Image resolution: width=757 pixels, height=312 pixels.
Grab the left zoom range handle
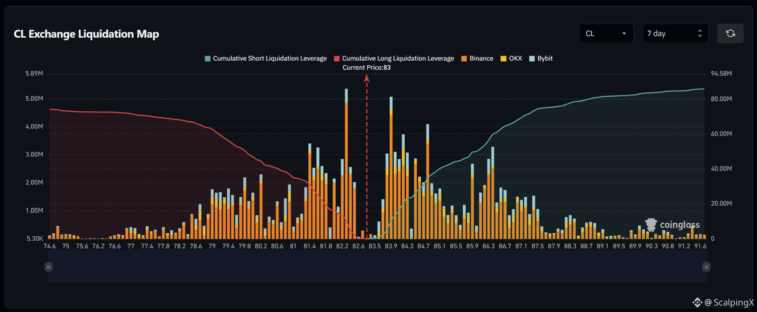coord(48,267)
